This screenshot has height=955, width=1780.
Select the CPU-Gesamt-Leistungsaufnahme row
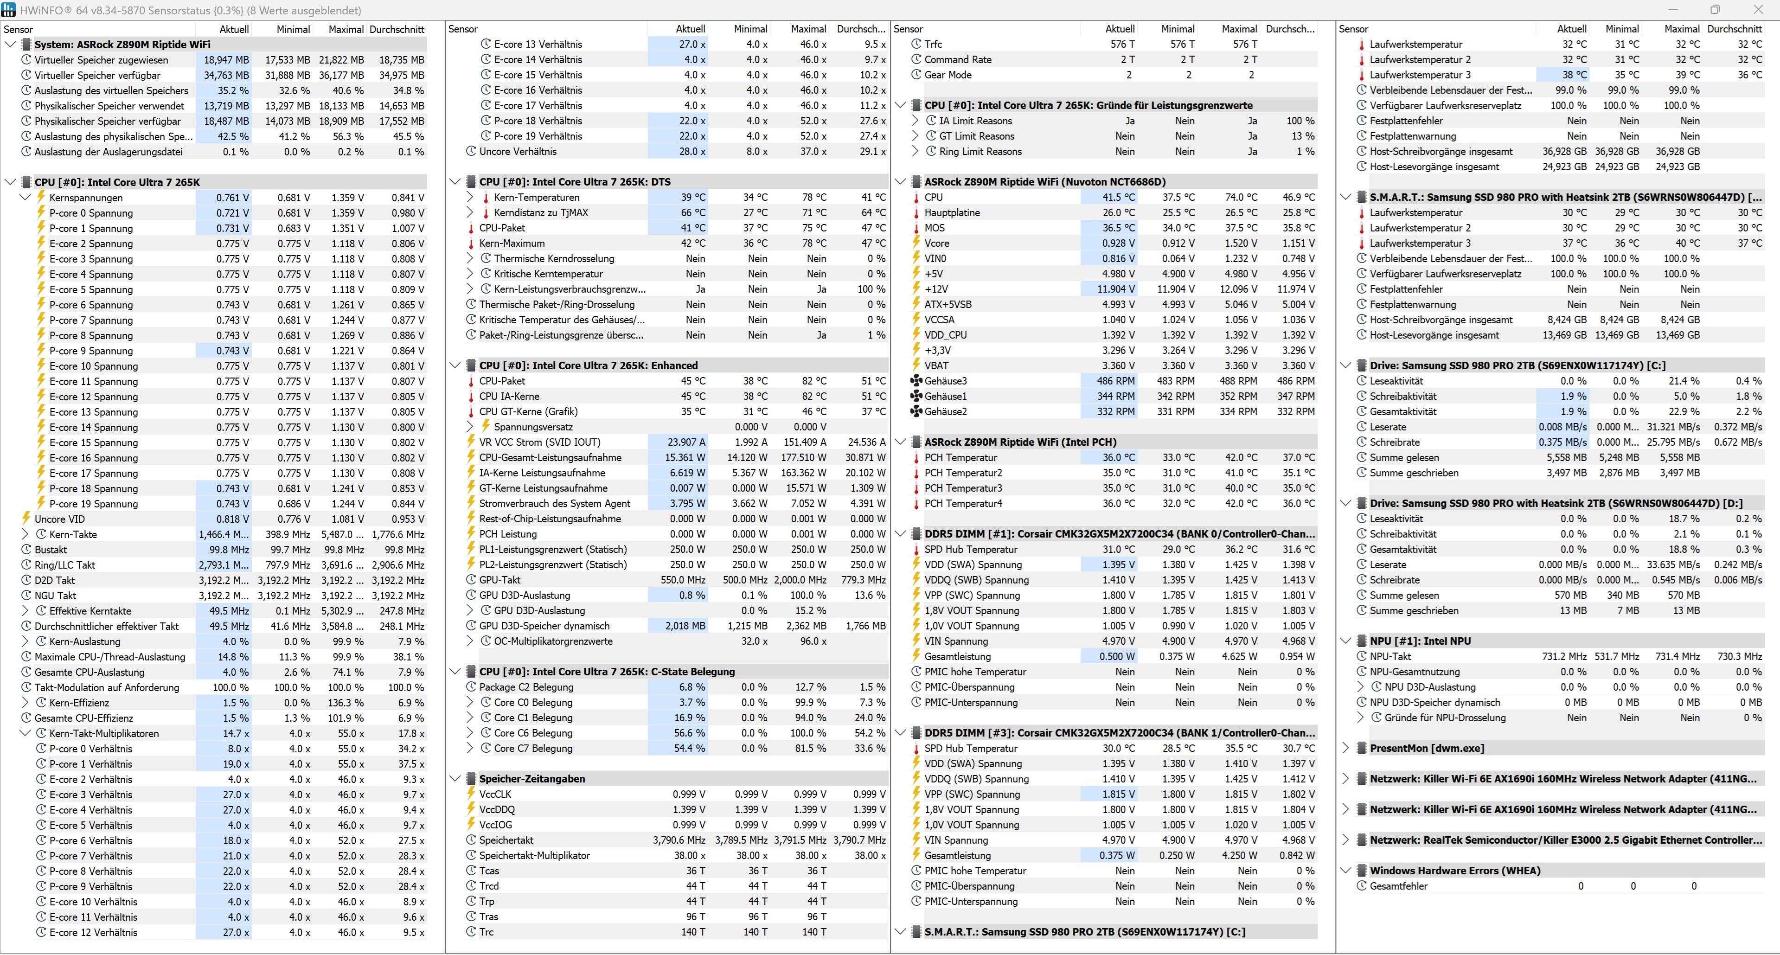coord(550,457)
